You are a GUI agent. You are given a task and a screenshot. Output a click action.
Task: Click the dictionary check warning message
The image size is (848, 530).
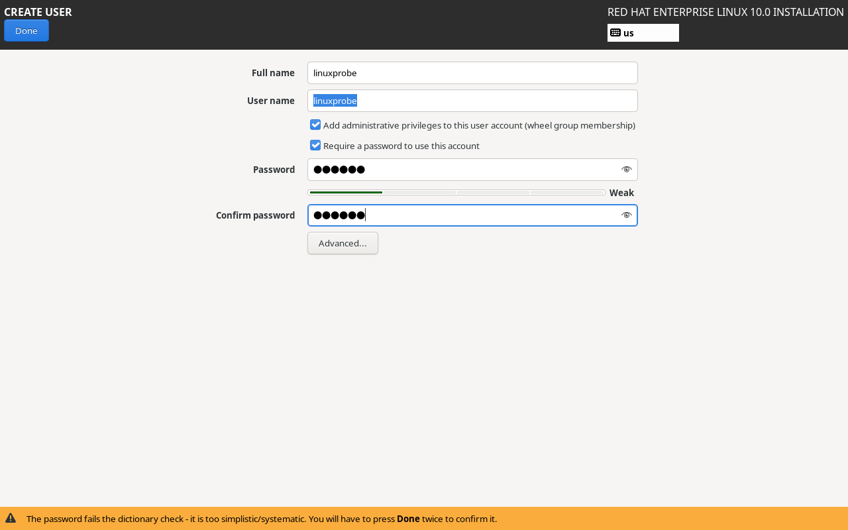(x=262, y=519)
